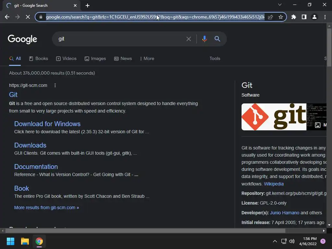The height and width of the screenshot is (249, 332).
Task: Expand the More search categories
Action: (x=147, y=59)
